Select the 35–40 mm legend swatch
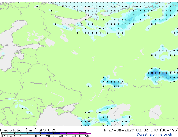Image resolution: width=178 pixels, height=137 pixels. (x=70, y=133)
